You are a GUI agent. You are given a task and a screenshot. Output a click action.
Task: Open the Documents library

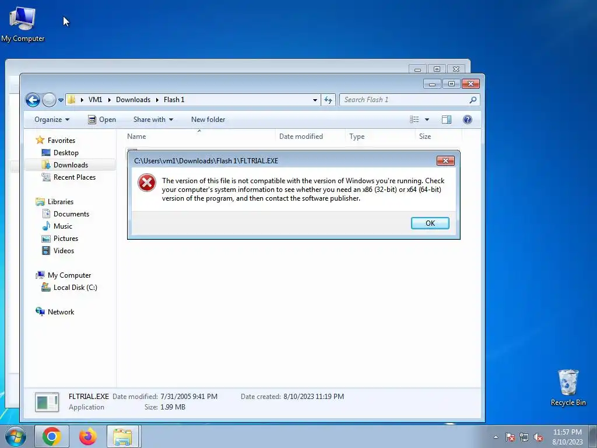(71, 214)
